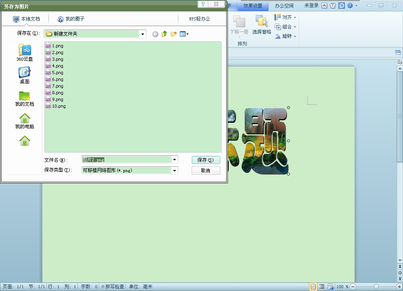Viewport: 403px width, 291px height.
Task: Go up one folder level icon
Action: coord(164,34)
